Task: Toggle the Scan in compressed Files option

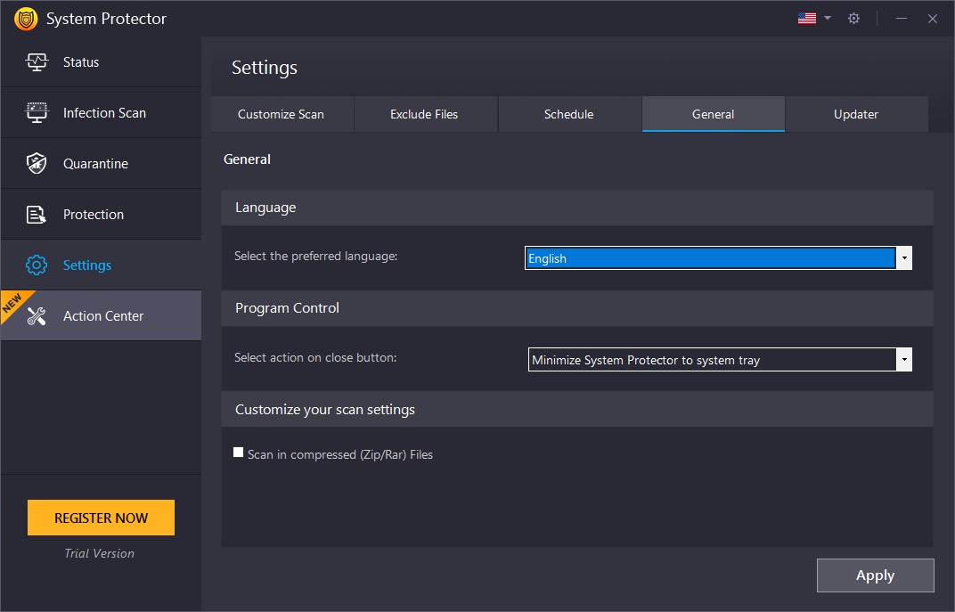Action: (x=238, y=452)
